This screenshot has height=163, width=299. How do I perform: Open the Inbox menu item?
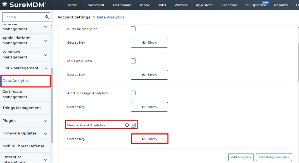coord(145,5)
